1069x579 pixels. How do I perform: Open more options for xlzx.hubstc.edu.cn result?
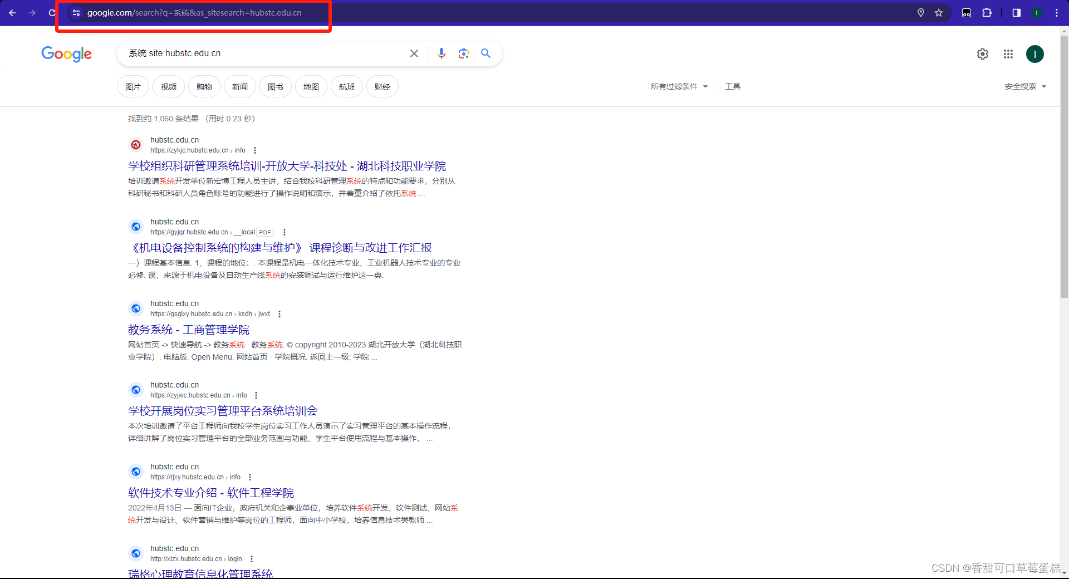(x=252, y=559)
